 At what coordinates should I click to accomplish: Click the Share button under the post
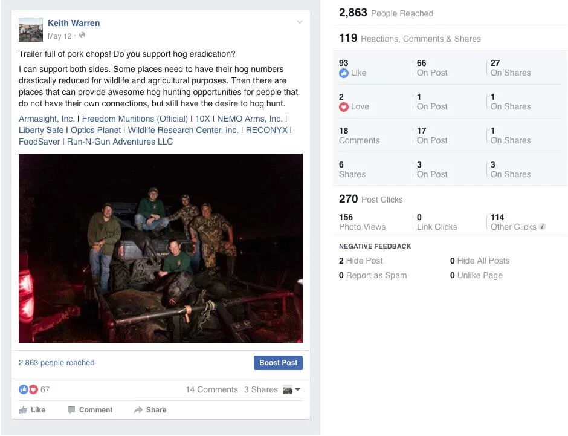point(150,410)
